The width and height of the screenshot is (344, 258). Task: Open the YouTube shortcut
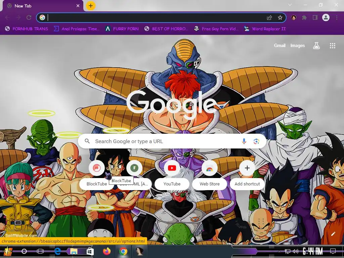pos(172,174)
